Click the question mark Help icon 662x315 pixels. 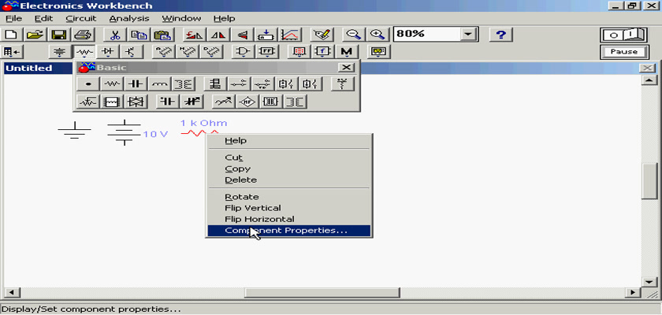pos(500,35)
